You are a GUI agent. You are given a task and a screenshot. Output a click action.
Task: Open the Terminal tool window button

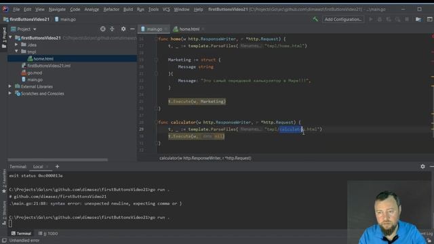click(x=21, y=233)
